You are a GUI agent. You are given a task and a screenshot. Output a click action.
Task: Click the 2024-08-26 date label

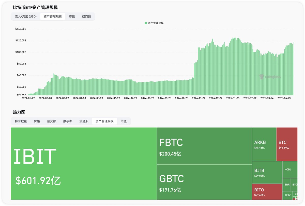(147, 98)
